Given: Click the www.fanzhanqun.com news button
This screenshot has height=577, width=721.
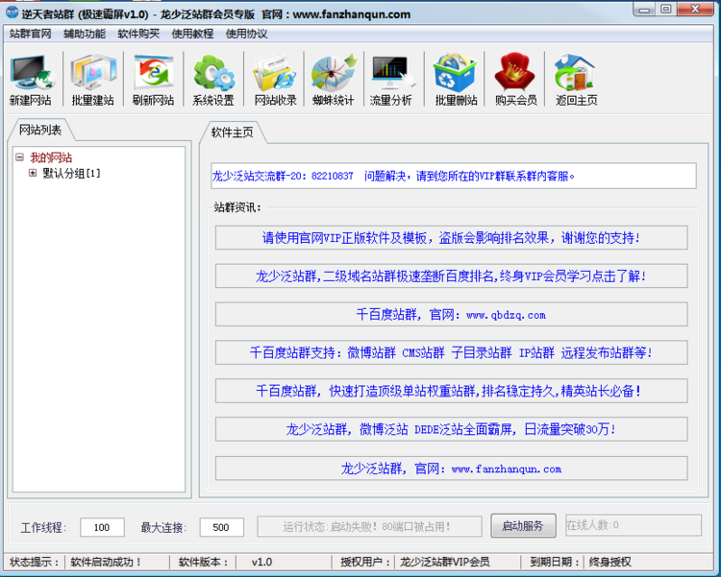Looking at the screenshot, I should [x=452, y=469].
